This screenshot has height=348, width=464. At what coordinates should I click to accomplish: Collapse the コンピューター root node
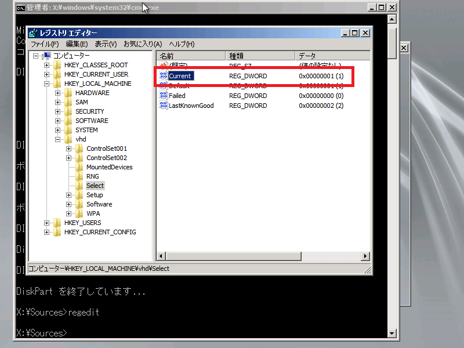point(35,56)
